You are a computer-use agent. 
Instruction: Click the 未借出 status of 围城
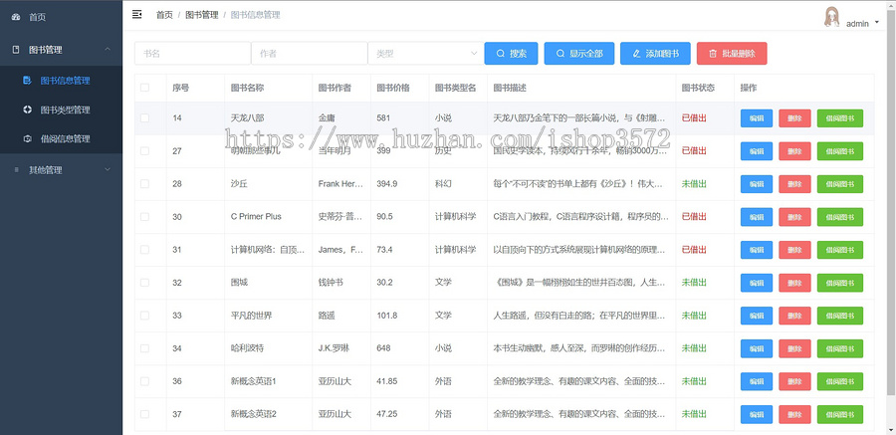point(694,283)
